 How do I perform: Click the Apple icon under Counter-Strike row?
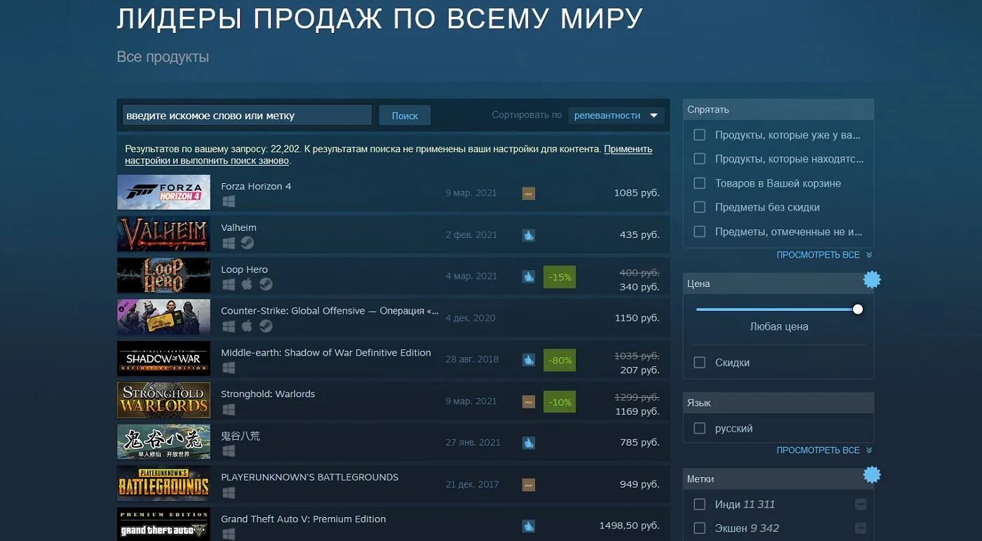point(247,326)
